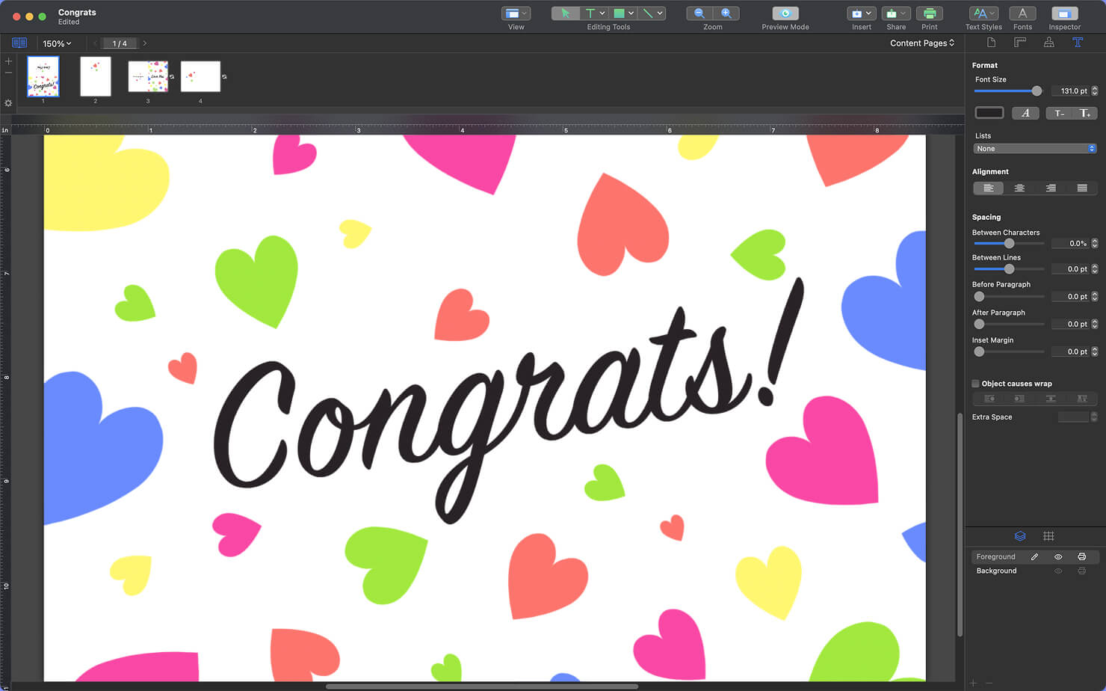Select page 1 thumbnail
This screenshot has width=1106, height=691.
click(43, 76)
